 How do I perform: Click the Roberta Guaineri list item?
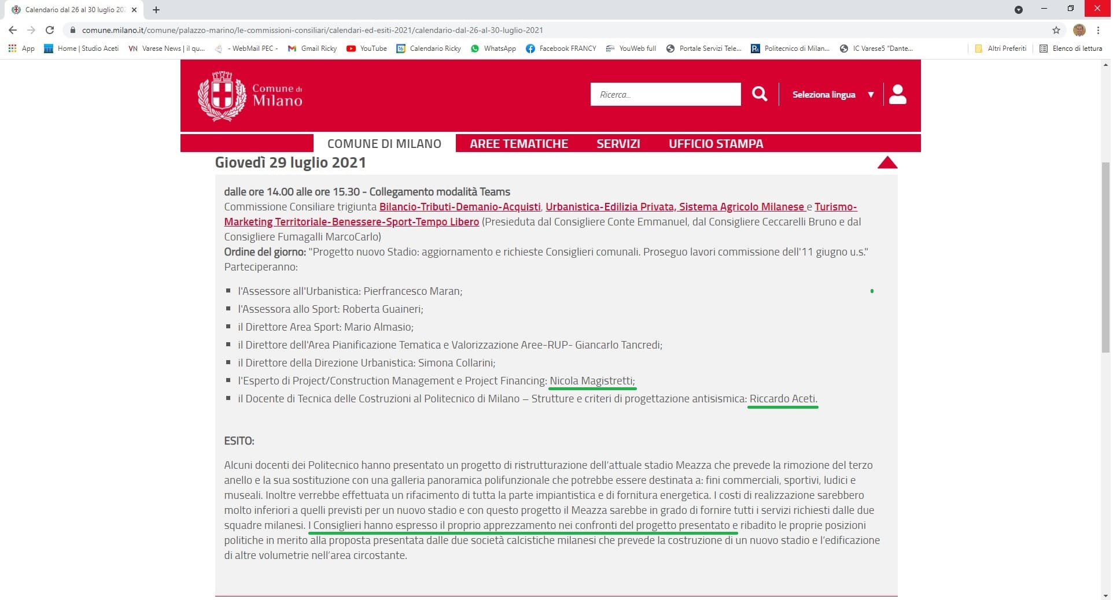(x=330, y=309)
